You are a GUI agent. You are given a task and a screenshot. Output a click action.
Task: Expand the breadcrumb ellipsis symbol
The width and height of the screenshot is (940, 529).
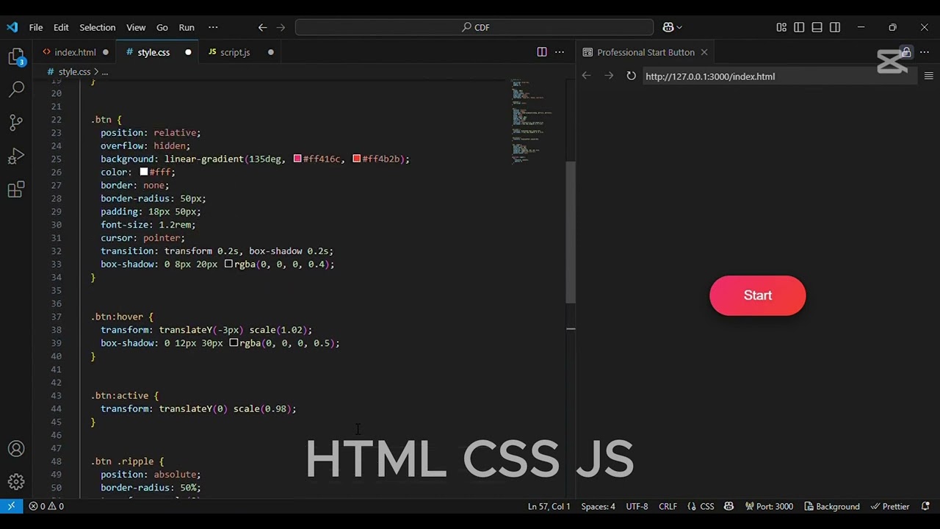(x=105, y=71)
